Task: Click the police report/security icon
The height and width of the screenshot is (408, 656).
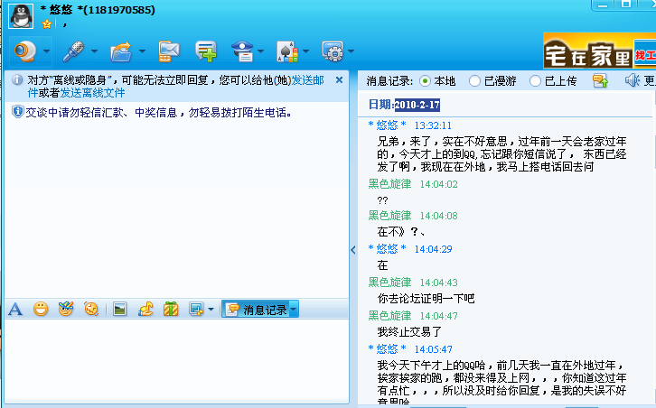Action: click(243, 51)
